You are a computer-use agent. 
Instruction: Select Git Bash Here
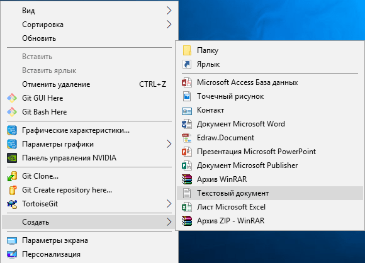(89, 112)
